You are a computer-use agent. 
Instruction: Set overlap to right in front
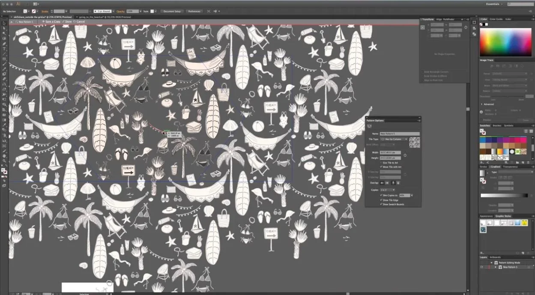tap(387, 183)
